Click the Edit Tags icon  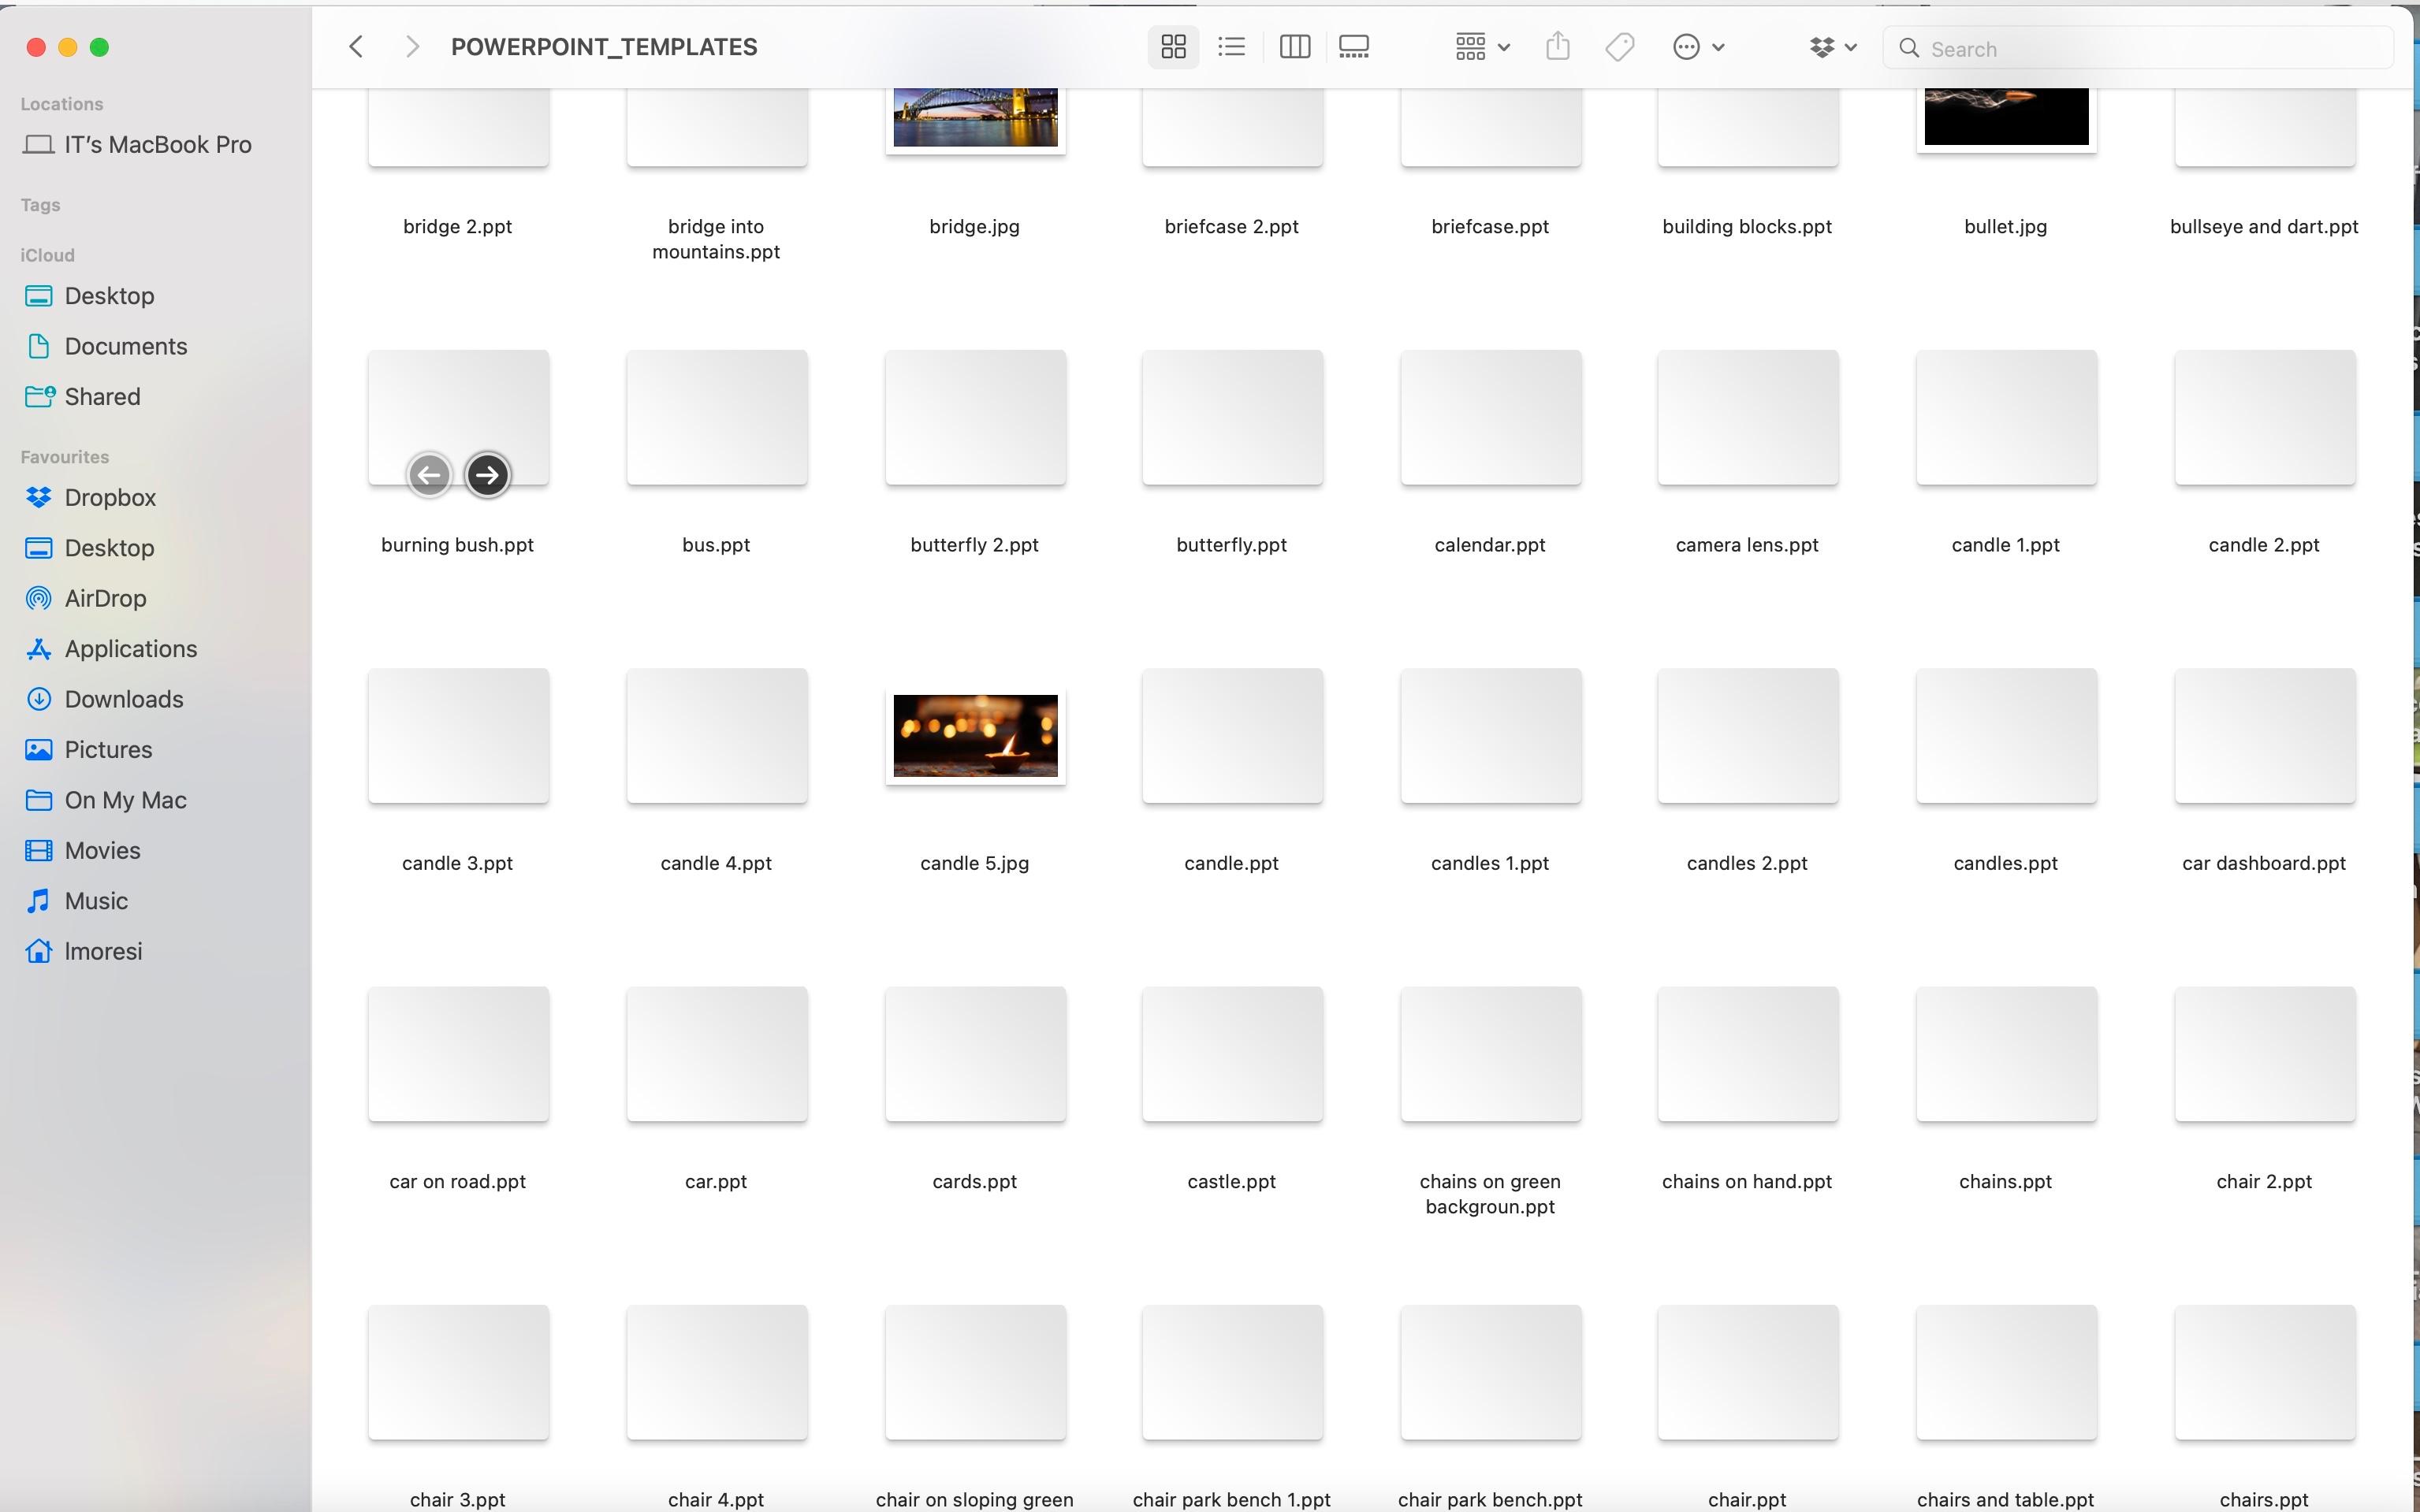1618,47
